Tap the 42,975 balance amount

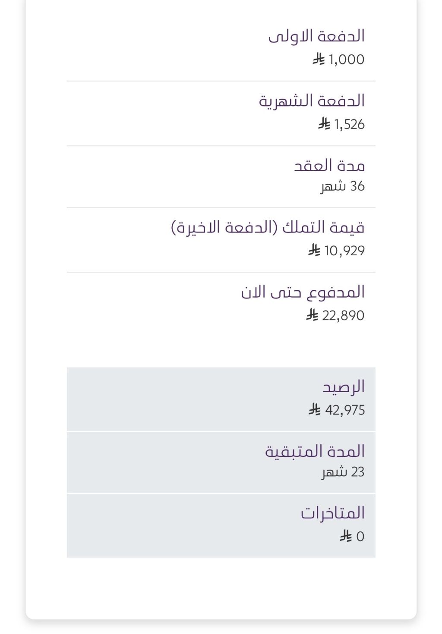click(x=345, y=410)
